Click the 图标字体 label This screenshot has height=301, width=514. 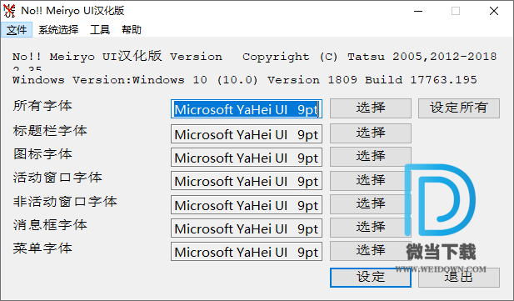click(42, 154)
